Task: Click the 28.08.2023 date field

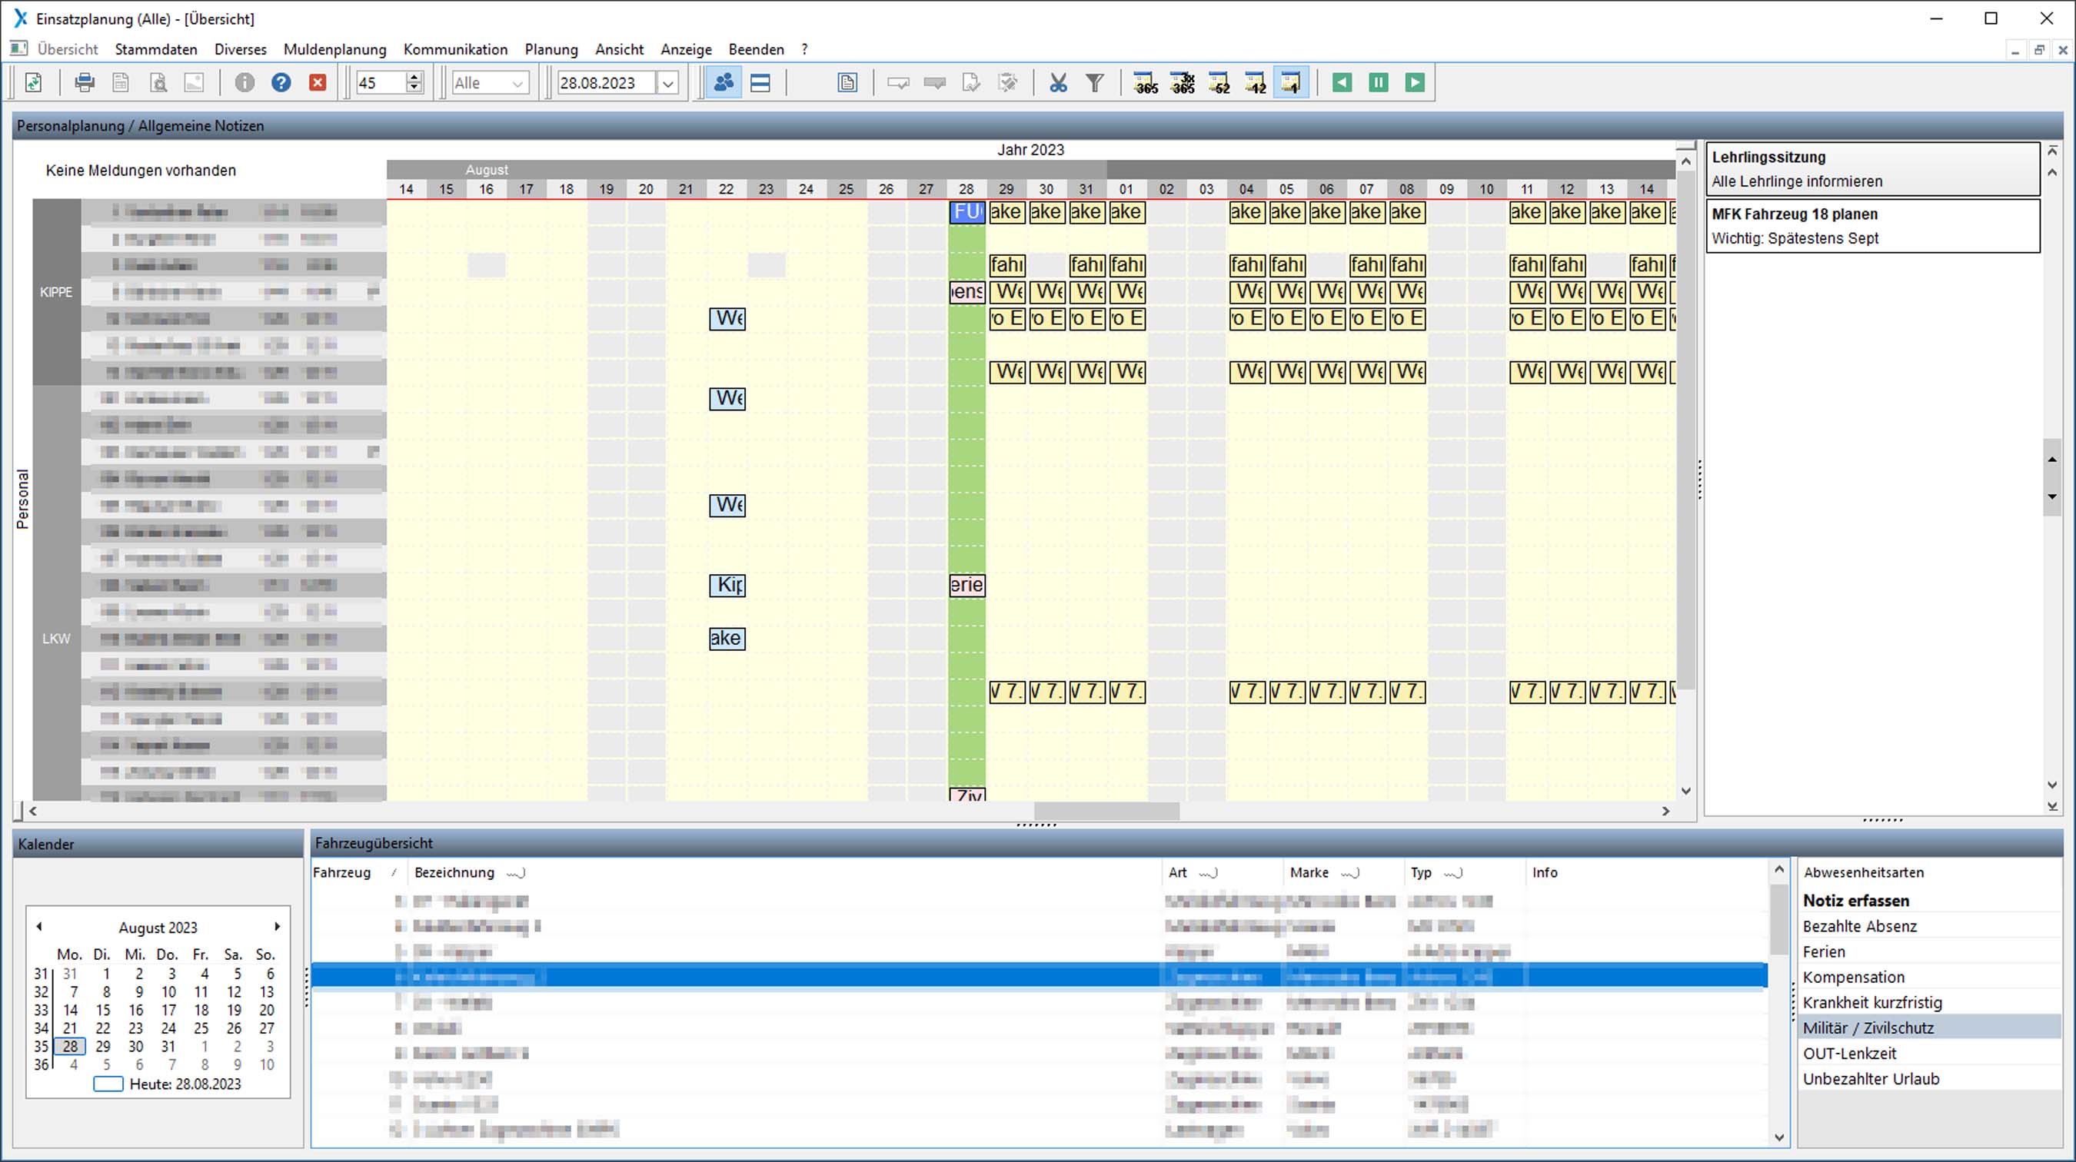Action: 606,82
